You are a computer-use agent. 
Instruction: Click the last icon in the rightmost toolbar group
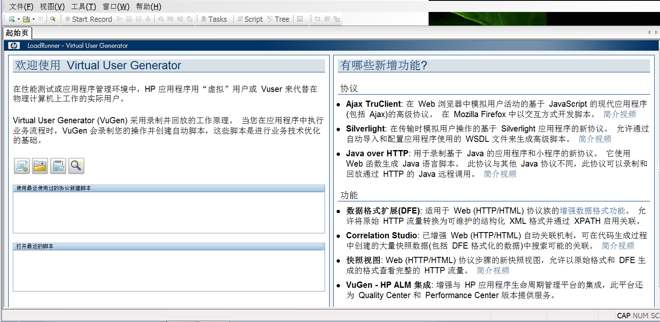(x=337, y=19)
